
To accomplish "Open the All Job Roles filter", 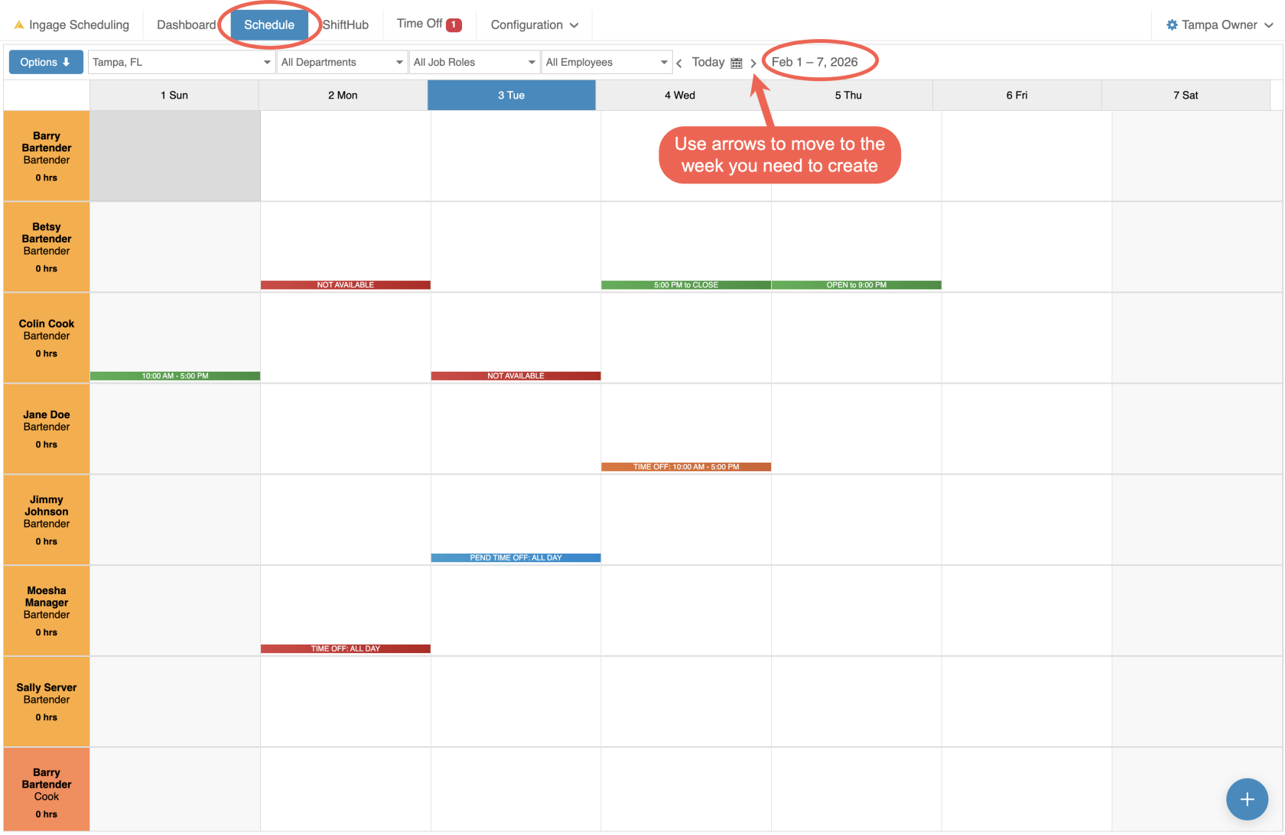I will click(473, 62).
